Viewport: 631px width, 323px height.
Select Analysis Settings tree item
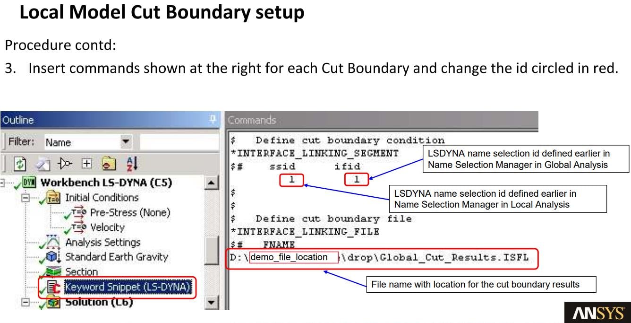coord(102,243)
